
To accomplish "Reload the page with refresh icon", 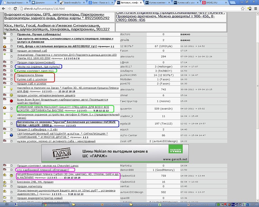I will click(15, 9).
